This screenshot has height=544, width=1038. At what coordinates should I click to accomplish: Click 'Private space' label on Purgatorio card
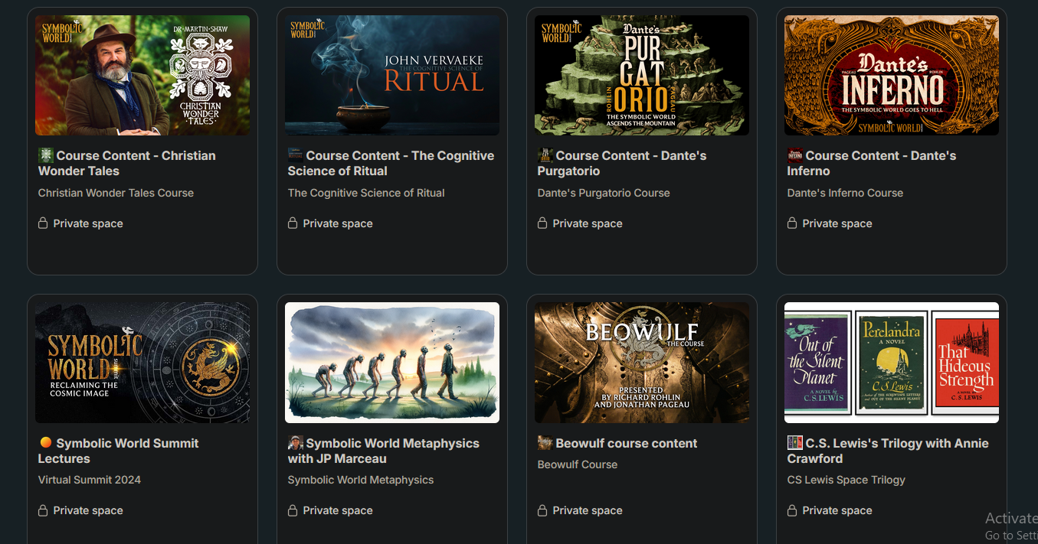click(x=588, y=223)
